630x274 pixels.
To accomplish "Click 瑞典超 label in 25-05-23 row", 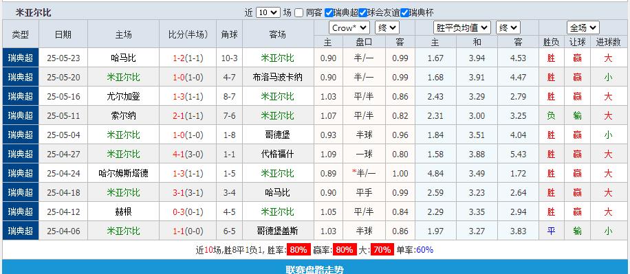I will tap(21, 58).
